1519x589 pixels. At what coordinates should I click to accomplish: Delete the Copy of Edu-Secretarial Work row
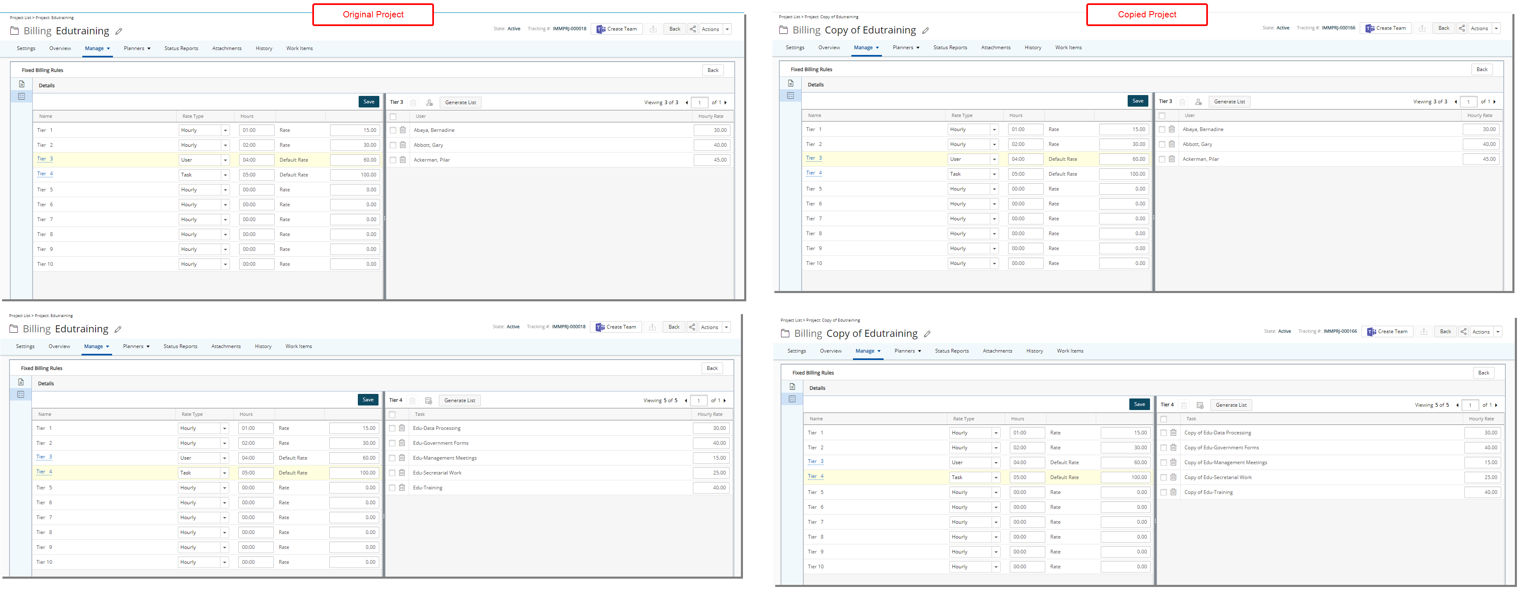pos(1174,478)
